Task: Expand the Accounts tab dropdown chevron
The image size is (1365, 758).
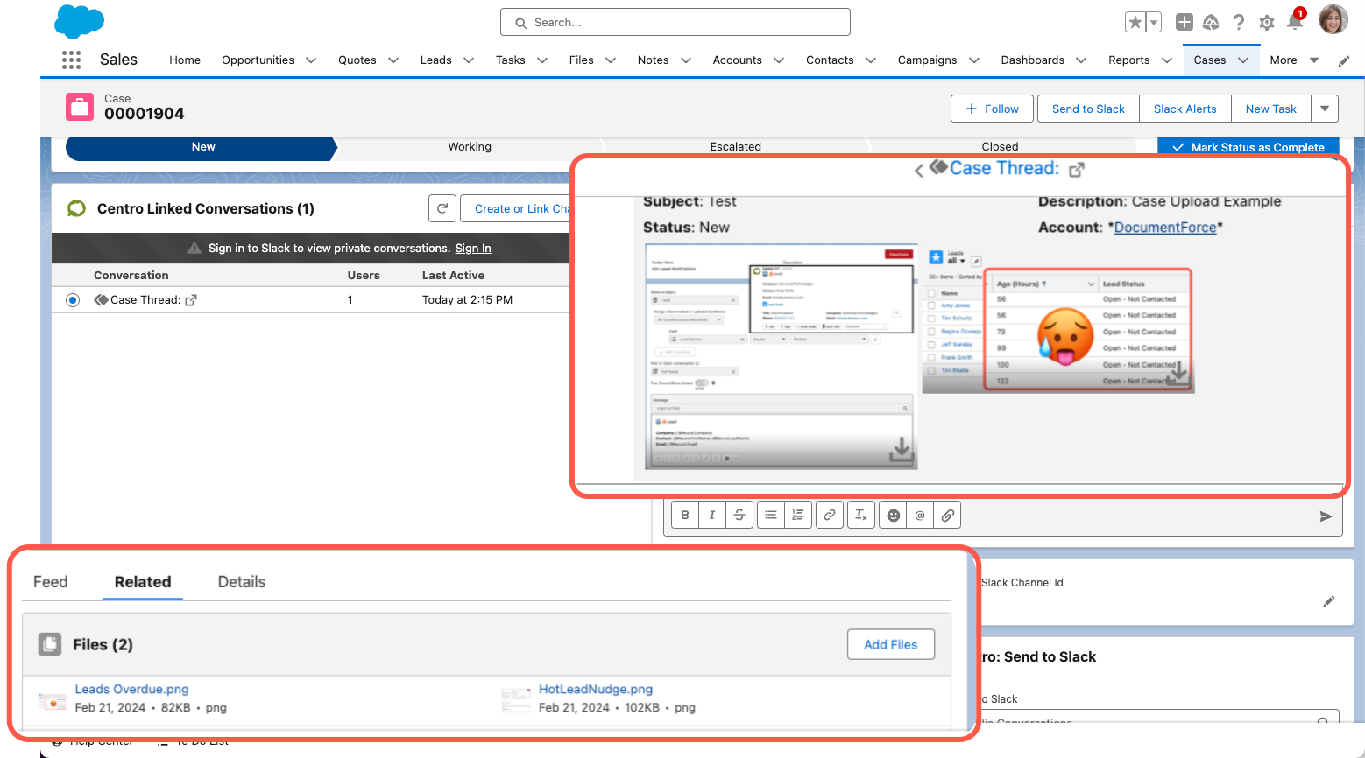Action: click(779, 60)
